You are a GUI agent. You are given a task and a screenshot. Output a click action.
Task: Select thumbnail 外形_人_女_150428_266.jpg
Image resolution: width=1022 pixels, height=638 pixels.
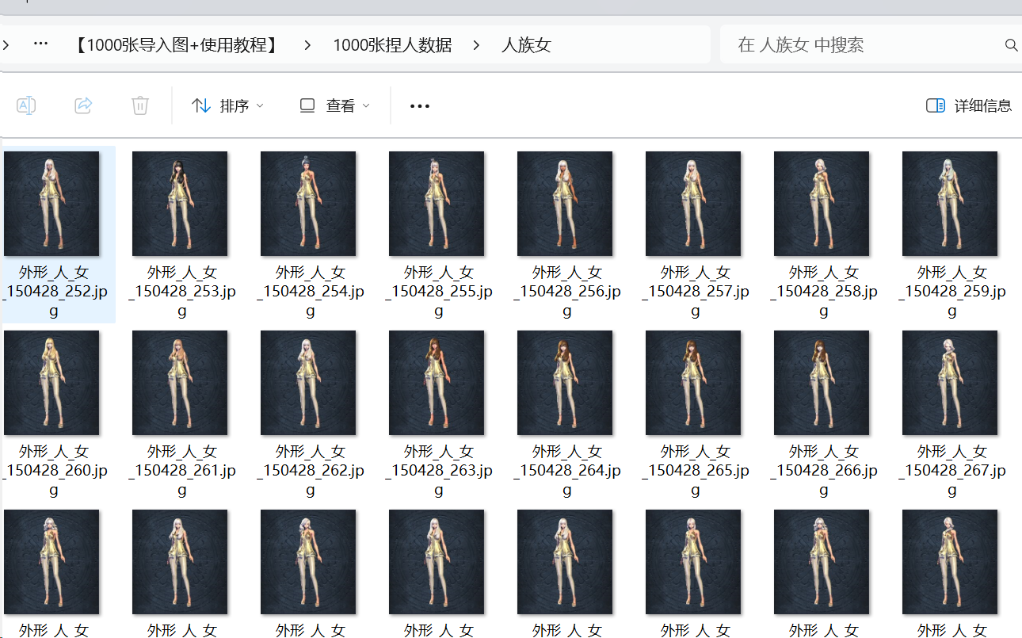[822, 383]
